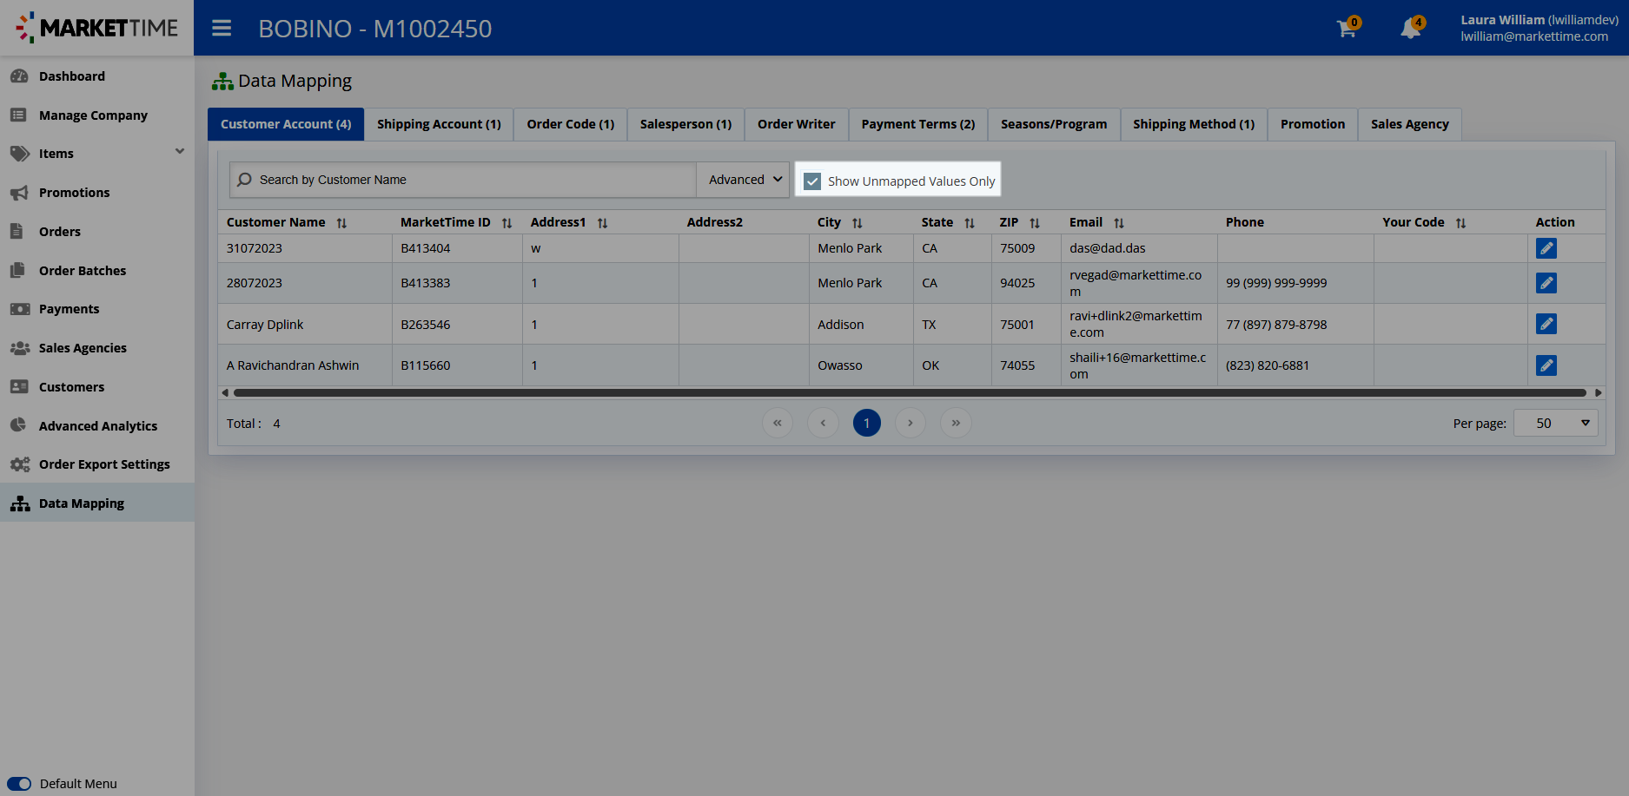Click the scrollbar left arrow
Screen dimensions: 1629x796
(x=225, y=392)
